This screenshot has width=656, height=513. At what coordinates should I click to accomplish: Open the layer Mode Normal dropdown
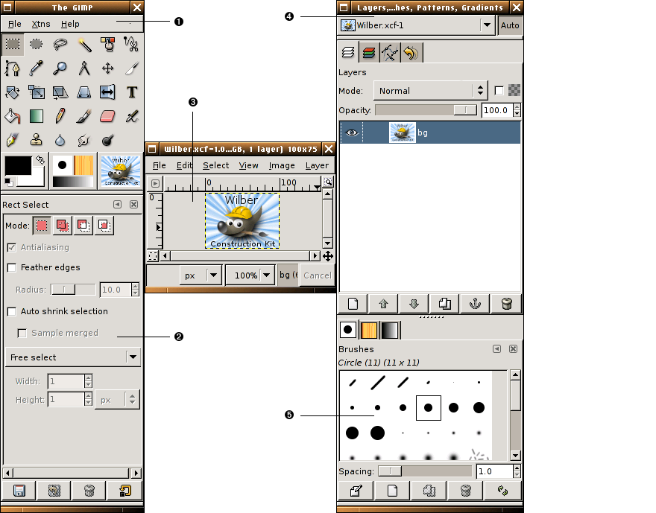(430, 91)
